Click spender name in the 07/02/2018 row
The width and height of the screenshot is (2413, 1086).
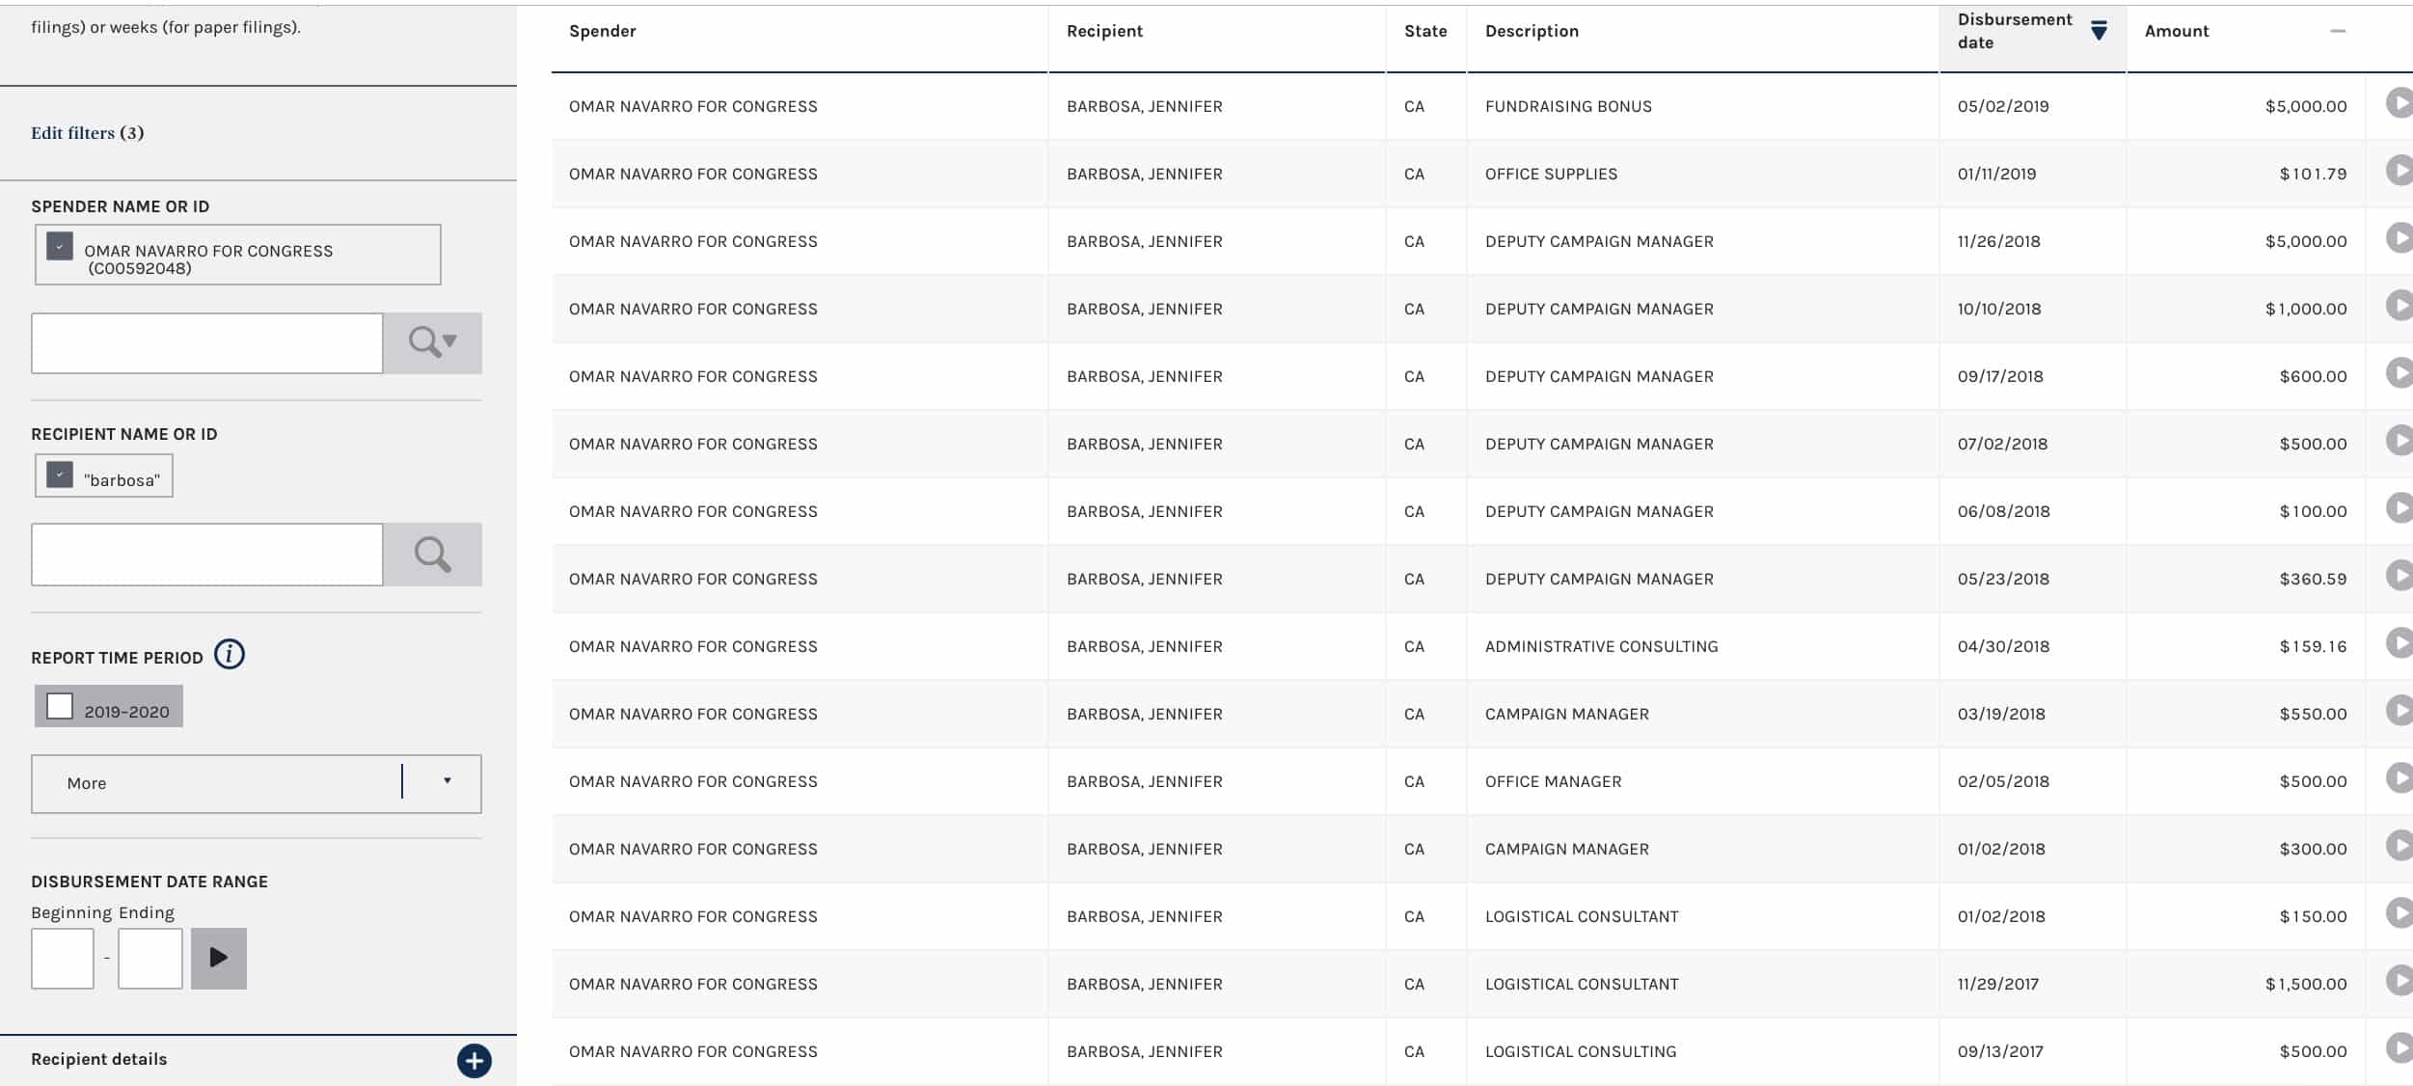click(x=692, y=444)
